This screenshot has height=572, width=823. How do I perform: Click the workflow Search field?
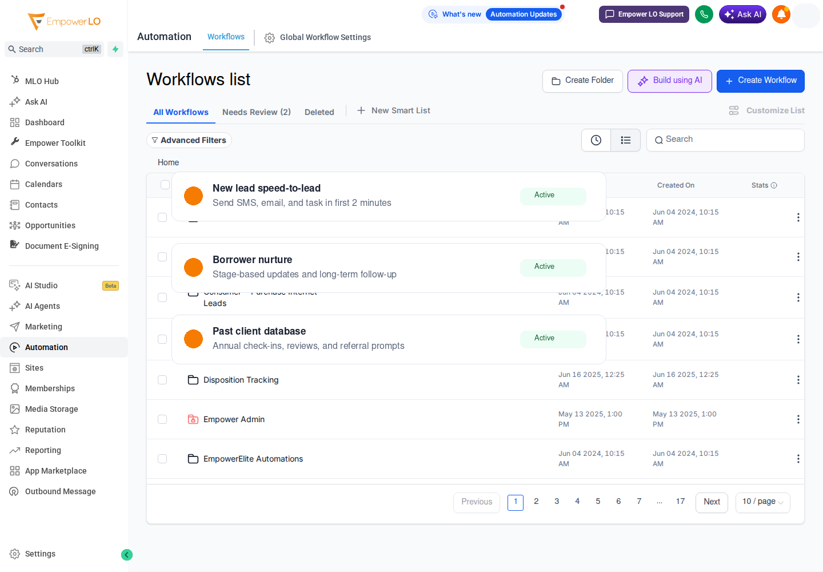[725, 140]
